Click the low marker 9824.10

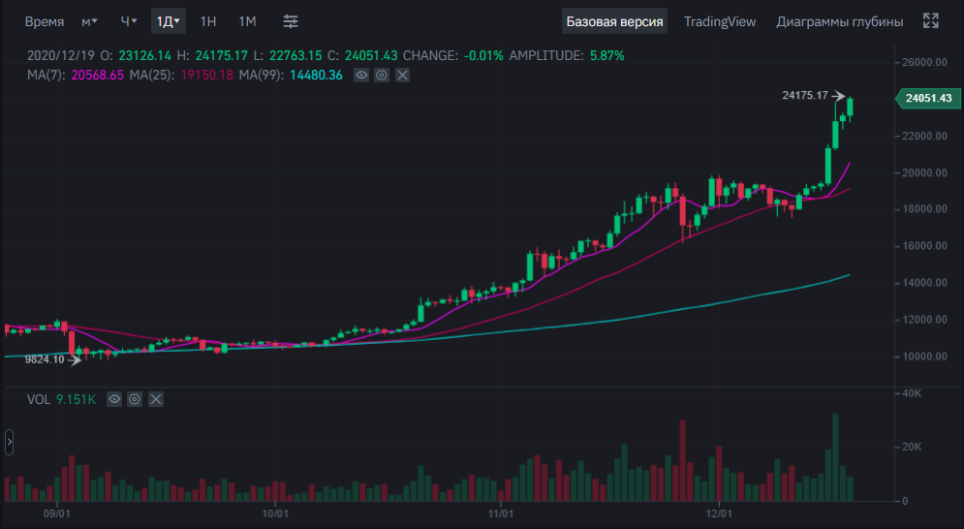tap(45, 359)
